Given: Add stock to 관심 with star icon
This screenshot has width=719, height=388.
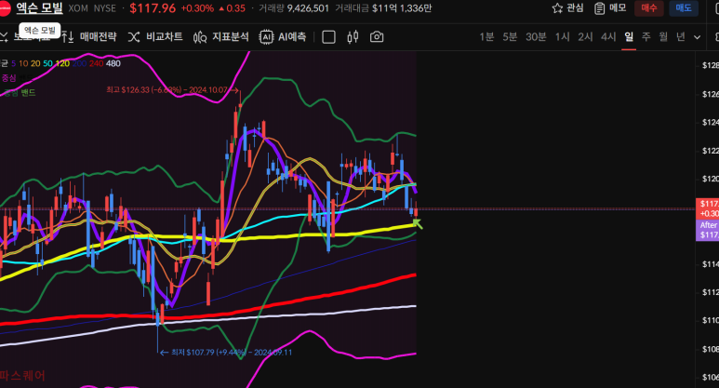Looking at the screenshot, I should [557, 8].
